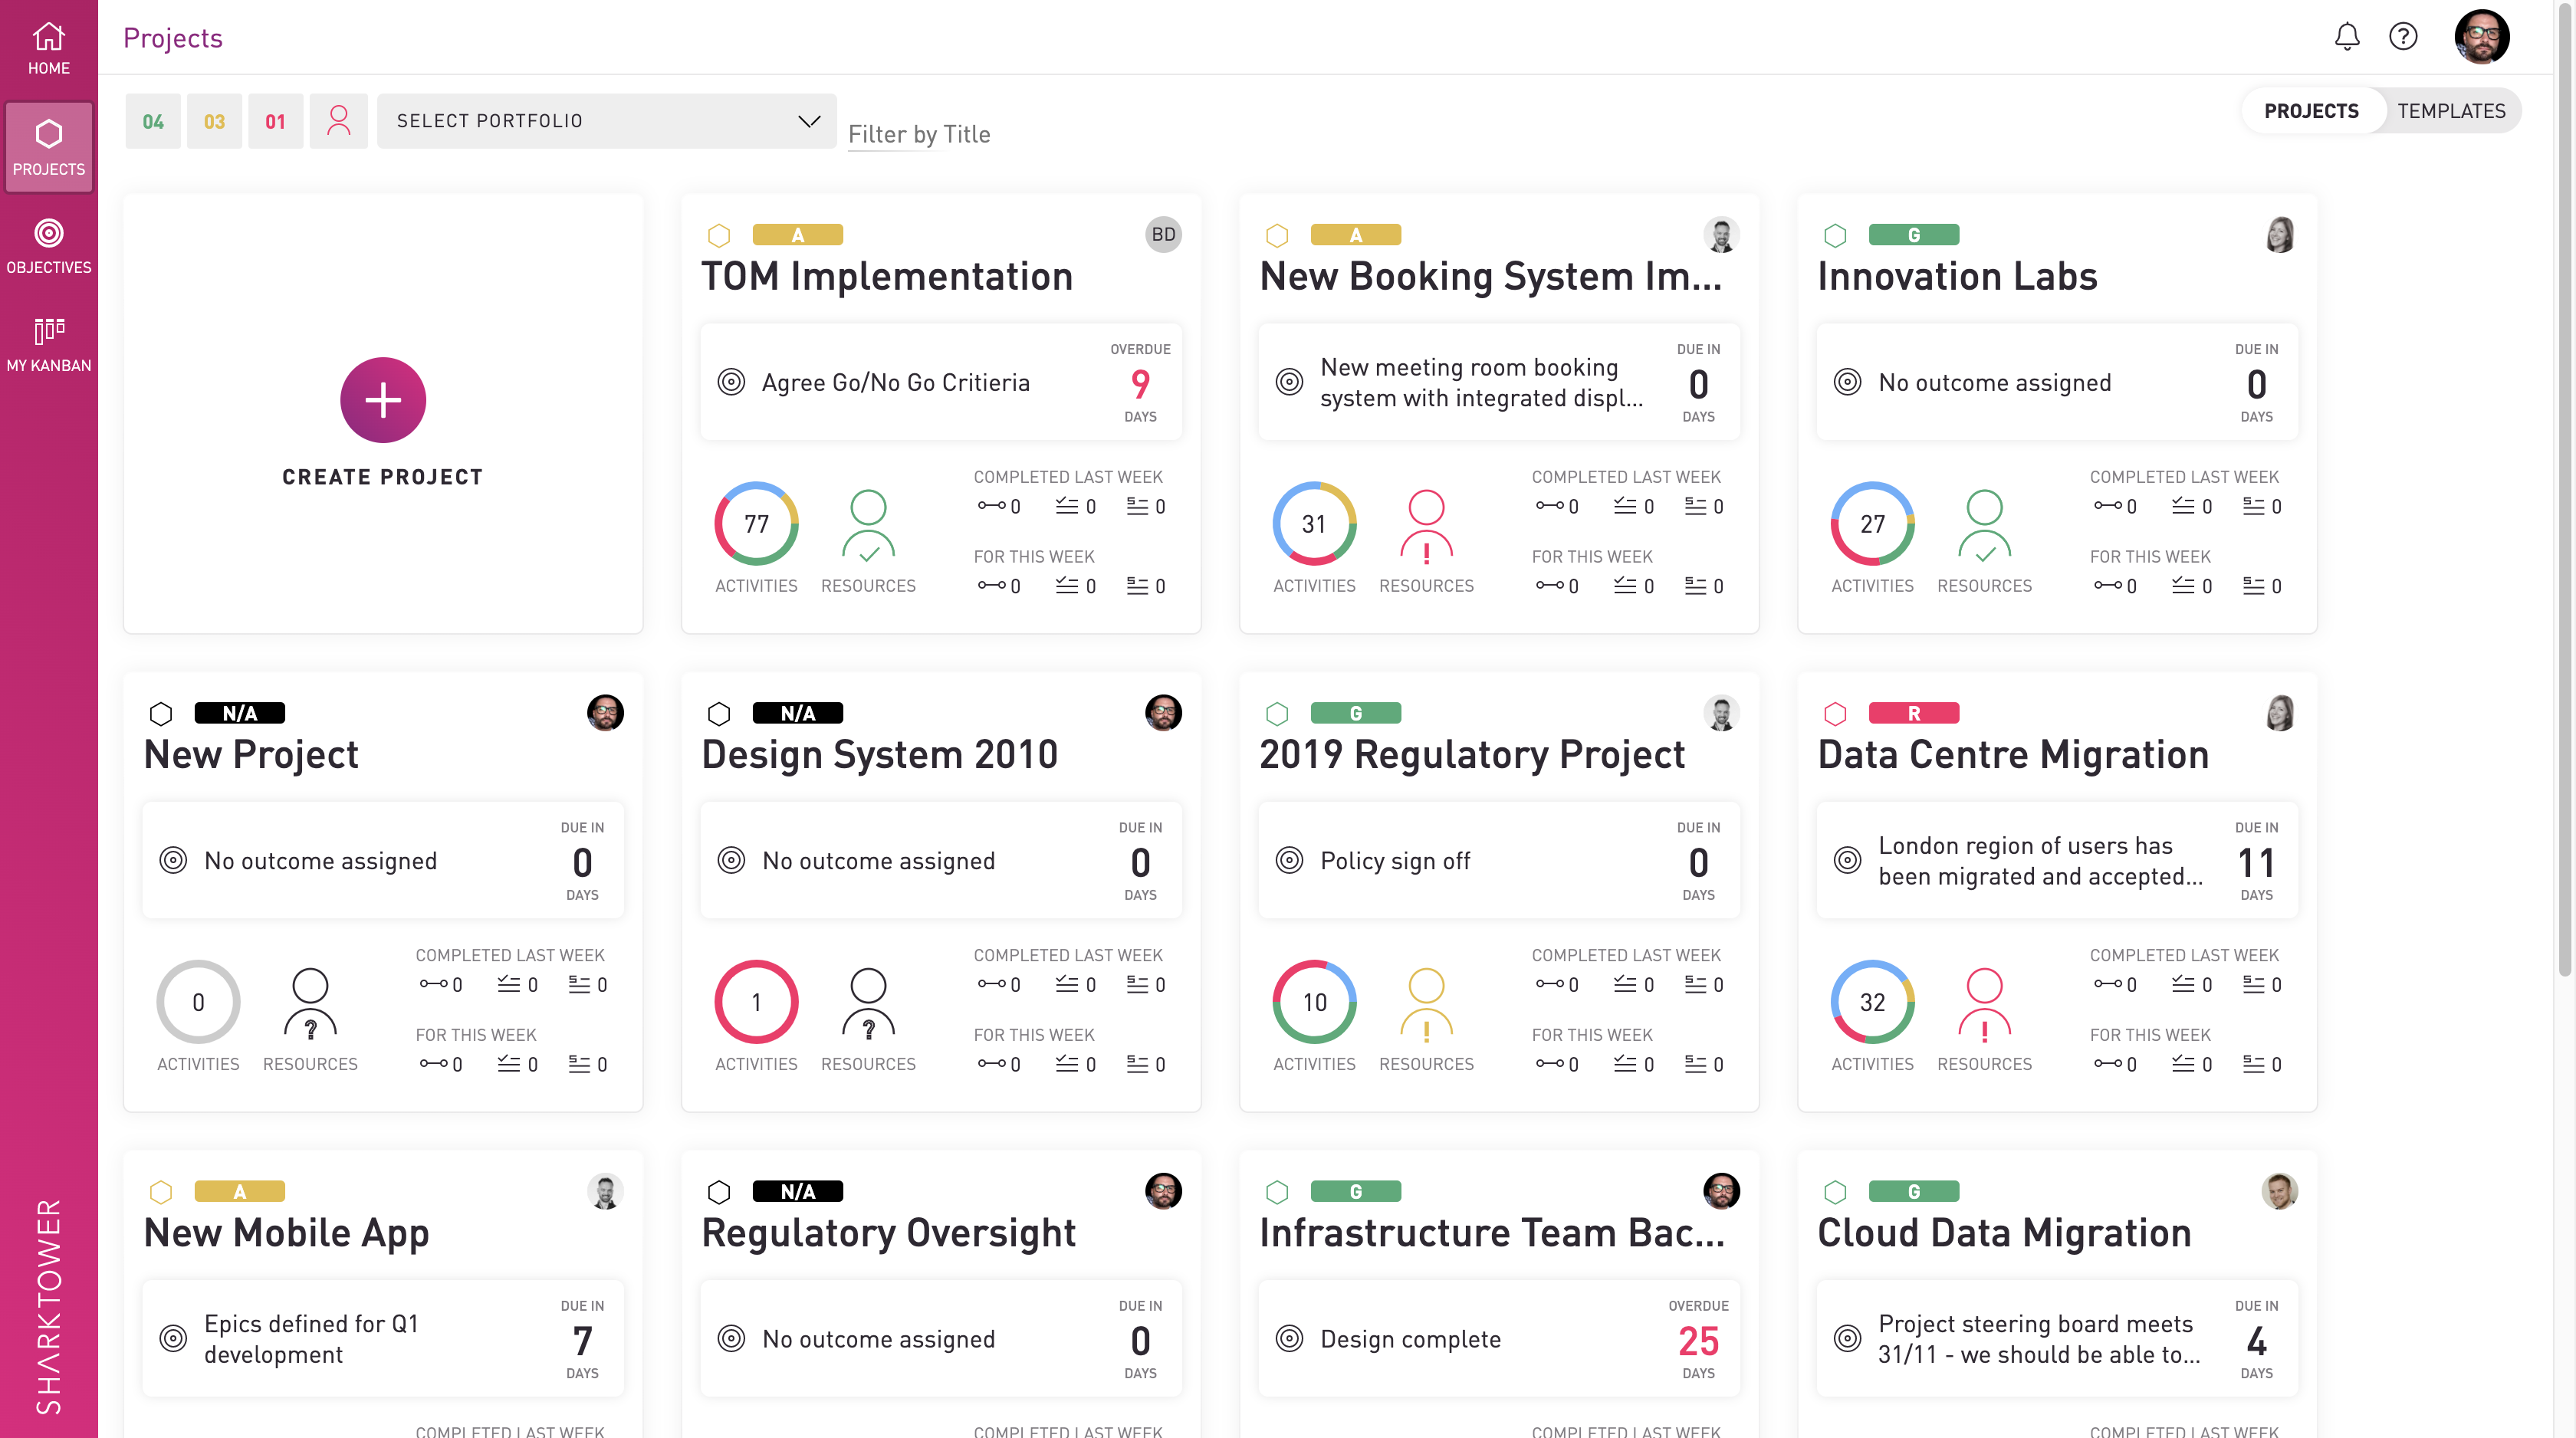Click the plus Create Project button
Image resolution: width=2576 pixels, height=1438 pixels.
pyautogui.click(x=382, y=400)
